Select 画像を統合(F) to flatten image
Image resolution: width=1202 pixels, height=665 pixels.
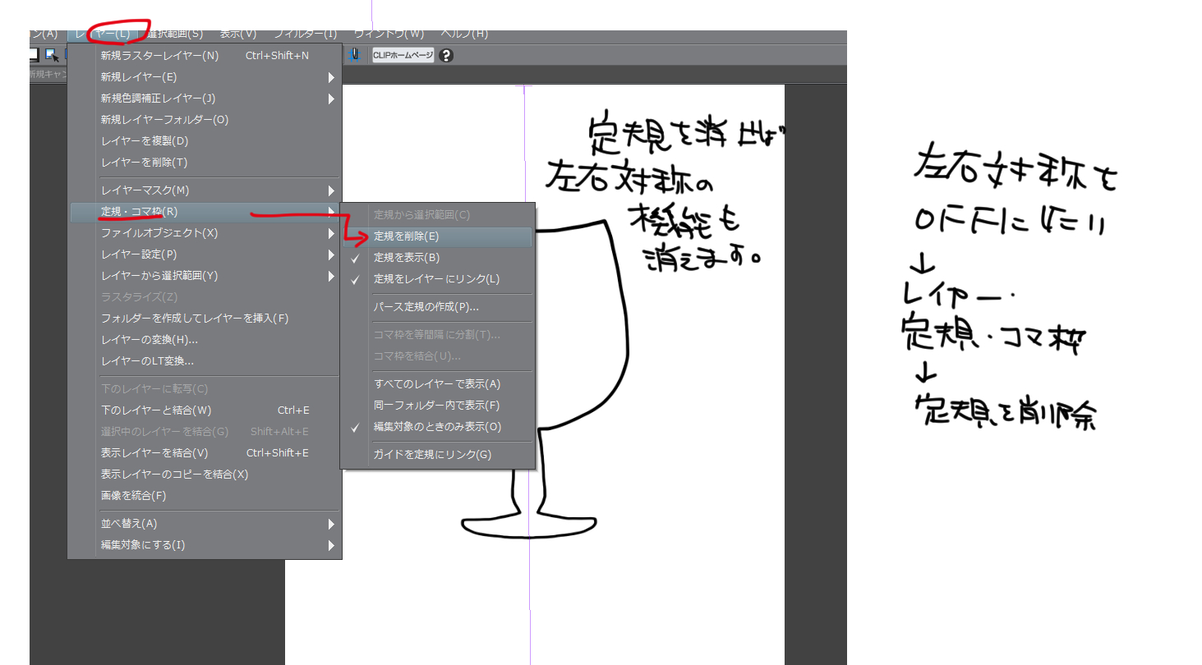(x=133, y=496)
